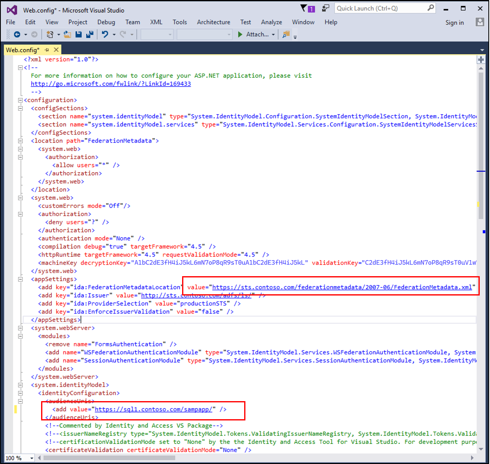Viewport: 490px width, 464px height.
Task: Click the New Project toolbar icon
Action: tap(50, 35)
